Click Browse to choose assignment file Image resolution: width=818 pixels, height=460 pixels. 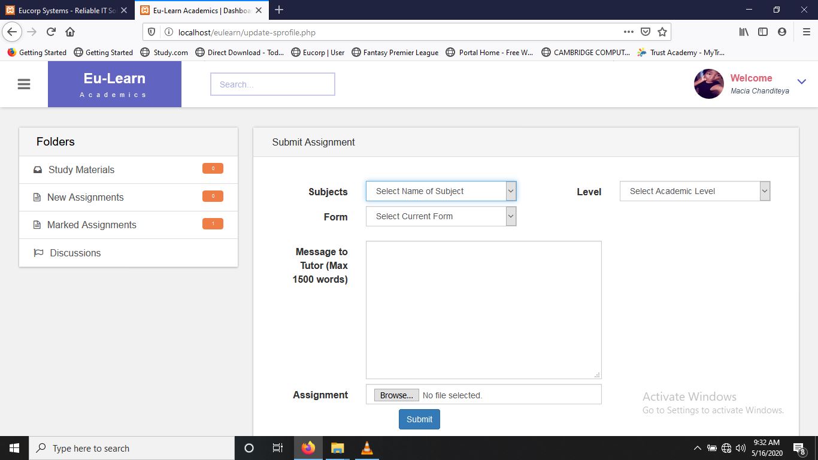pos(396,395)
